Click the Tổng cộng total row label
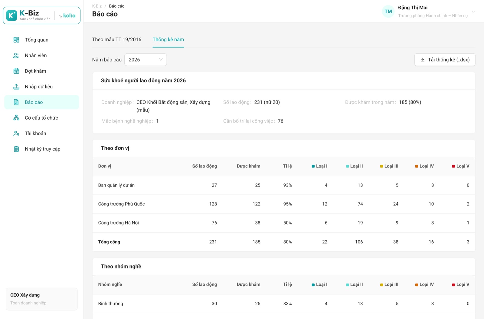Image resolution: width=484 pixels, height=319 pixels. coord(109,242)
